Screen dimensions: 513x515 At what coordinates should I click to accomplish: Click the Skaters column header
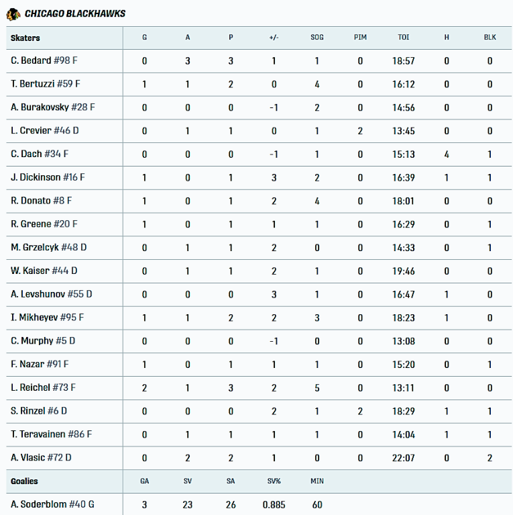(x=25, y=38)
